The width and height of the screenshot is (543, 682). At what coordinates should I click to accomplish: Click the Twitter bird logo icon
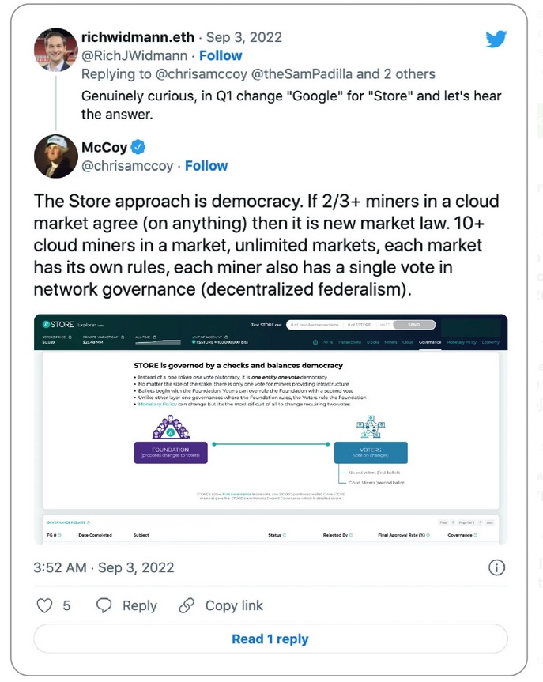click(x=496, y=39)
